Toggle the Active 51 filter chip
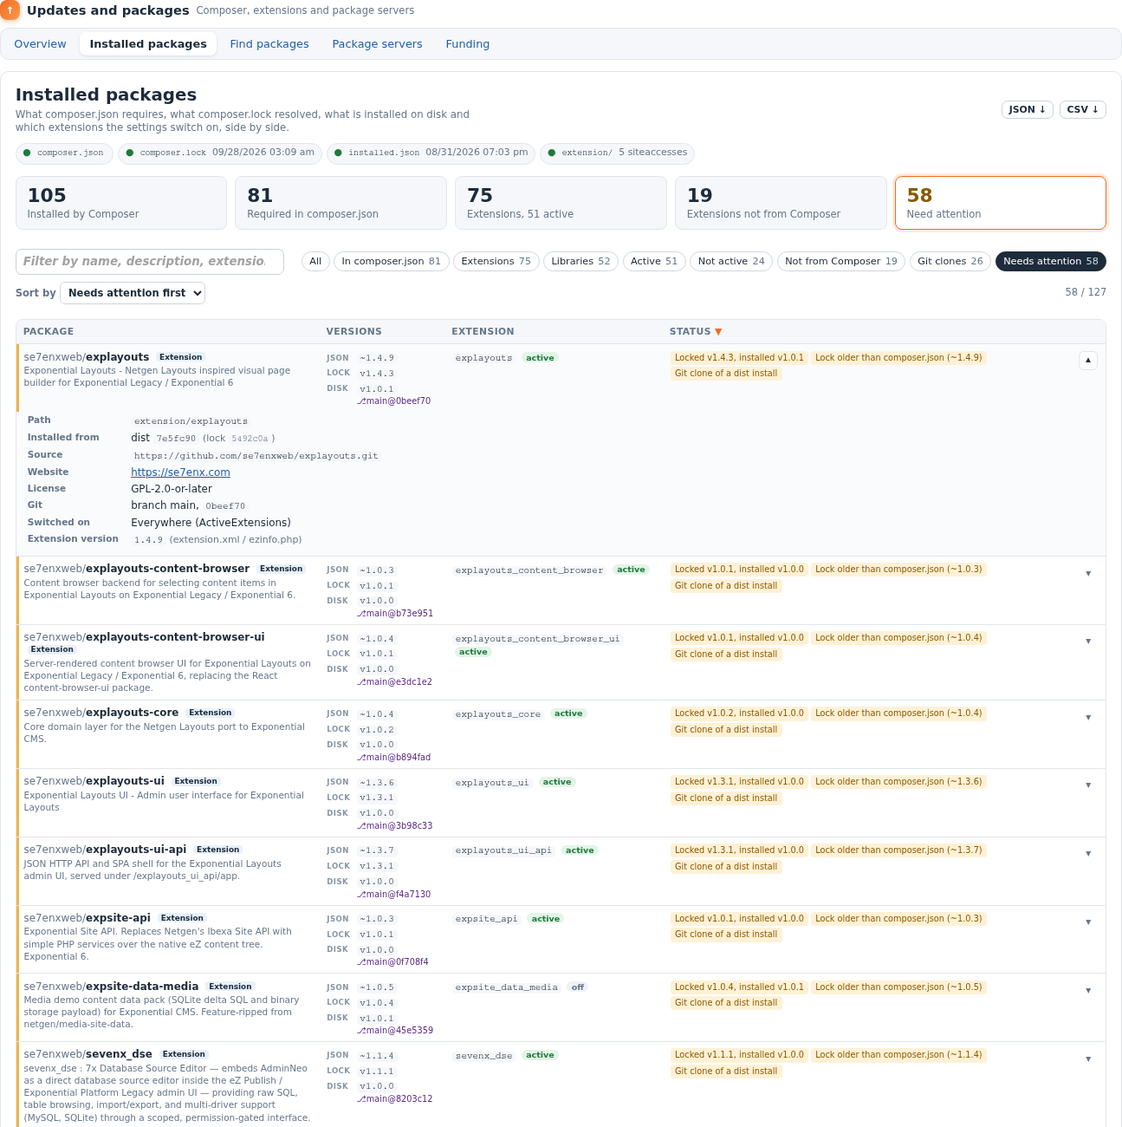 (654, 261)
